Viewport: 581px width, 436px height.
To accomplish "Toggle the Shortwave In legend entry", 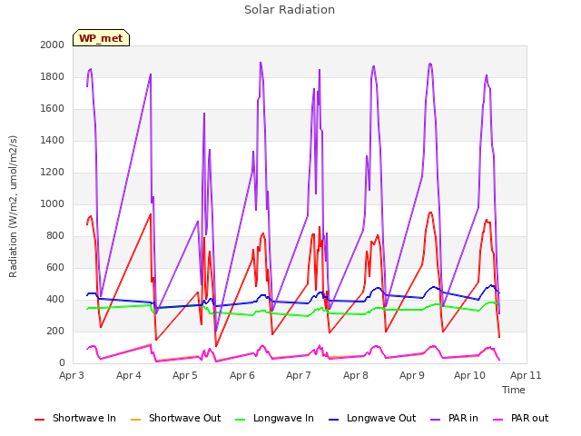I will (x=75, y=418).
